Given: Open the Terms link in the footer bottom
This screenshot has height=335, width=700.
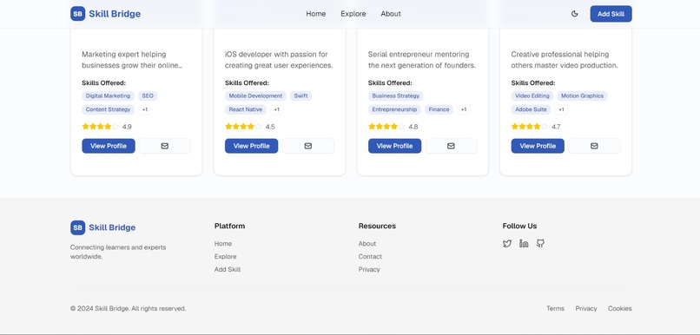Looking at the screenshot, I should [555, 308].
